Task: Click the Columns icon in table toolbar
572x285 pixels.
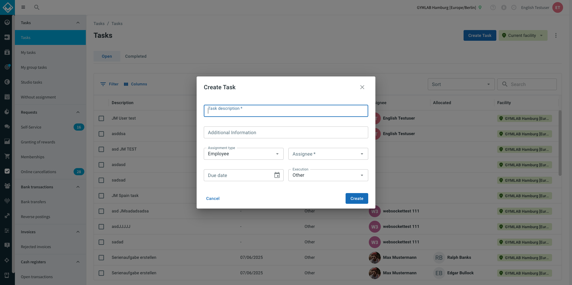Action: 126,84
